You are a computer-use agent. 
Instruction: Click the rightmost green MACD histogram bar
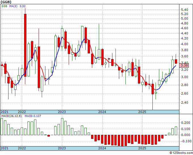176,131
